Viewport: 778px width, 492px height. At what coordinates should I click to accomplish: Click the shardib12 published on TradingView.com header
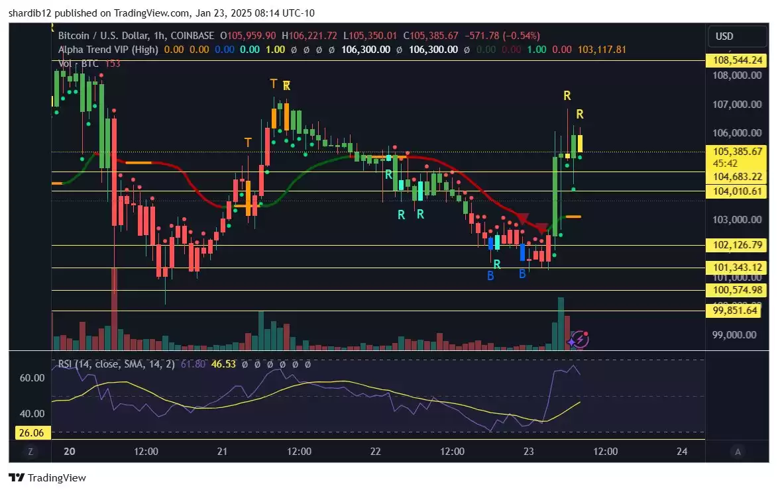pos(162,13)
